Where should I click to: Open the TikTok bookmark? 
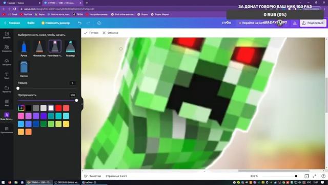click(x=78, y=14)
